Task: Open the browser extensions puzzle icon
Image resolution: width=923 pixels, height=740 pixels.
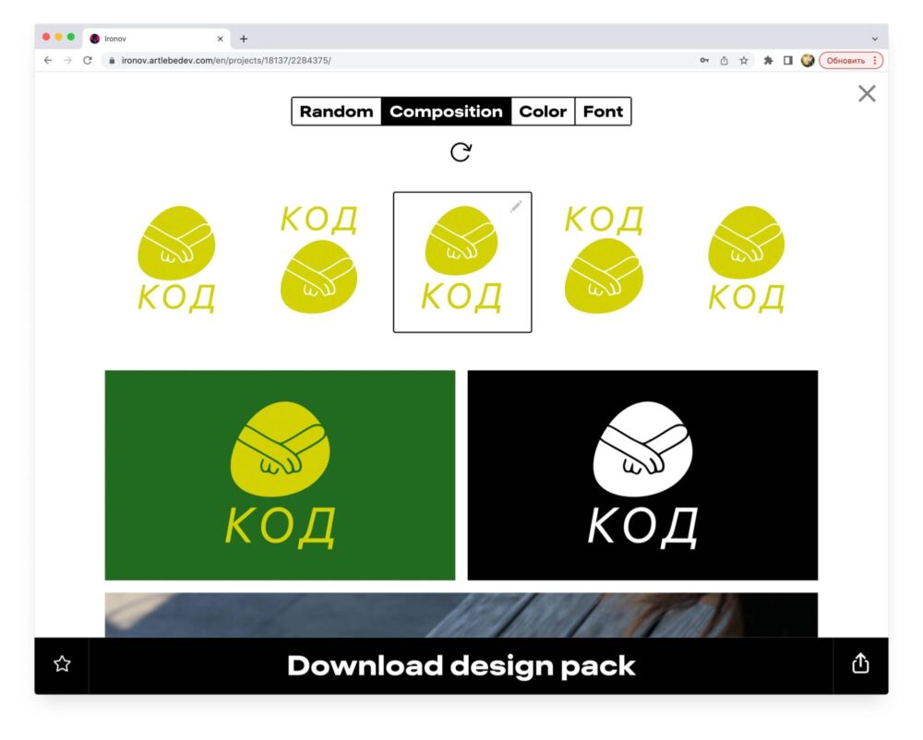Action: click(x=768, y=61)
